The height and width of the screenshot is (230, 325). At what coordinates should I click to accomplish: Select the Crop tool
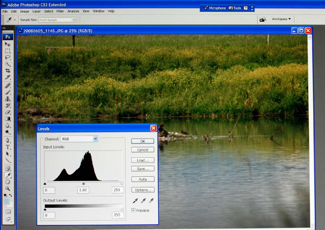click(8, 71)
